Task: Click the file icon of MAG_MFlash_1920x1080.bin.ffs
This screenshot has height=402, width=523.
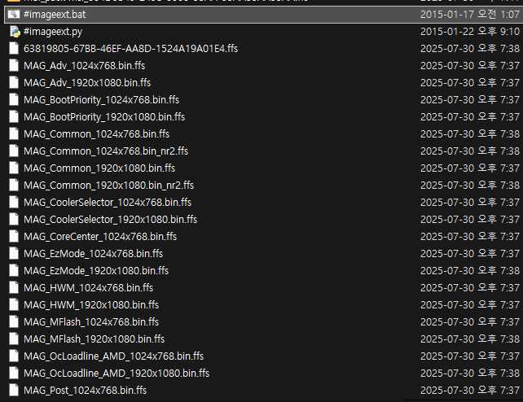Action: click(x=14, y=339)
